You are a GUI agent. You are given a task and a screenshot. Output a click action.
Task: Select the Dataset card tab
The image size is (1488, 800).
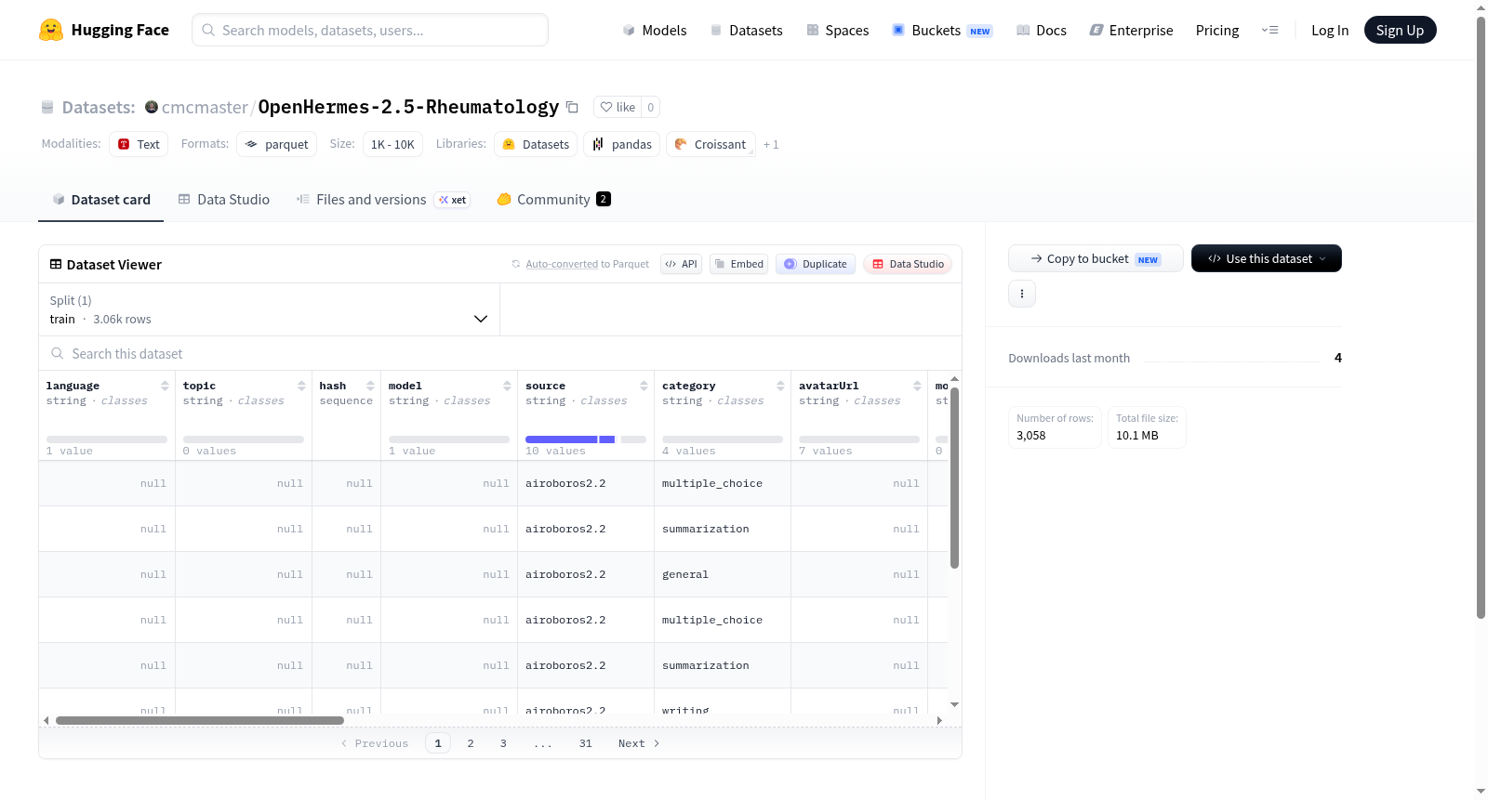click(101, 200)
